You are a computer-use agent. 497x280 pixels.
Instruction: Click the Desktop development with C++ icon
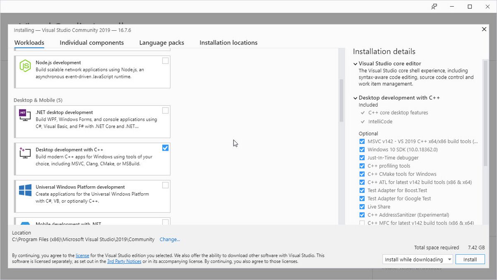tap(25, 153)
